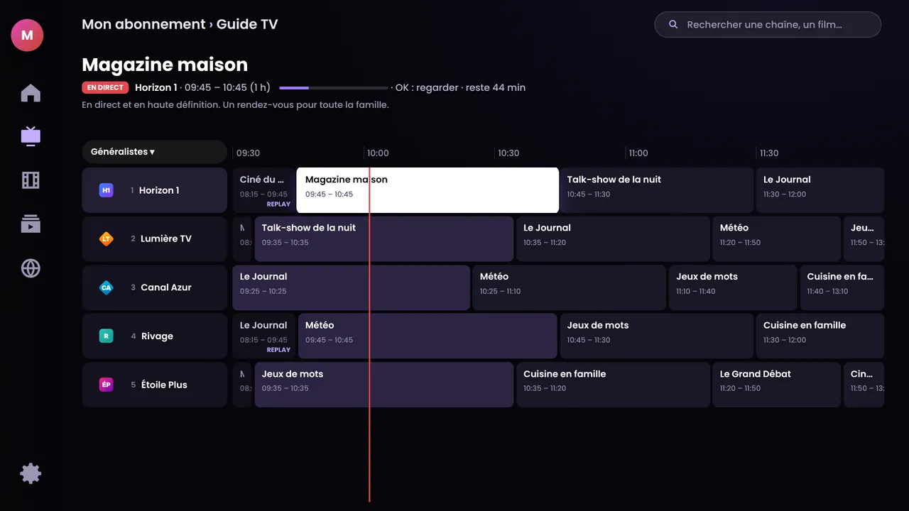Select the Rivage channel row header

(x=154, y=336)
